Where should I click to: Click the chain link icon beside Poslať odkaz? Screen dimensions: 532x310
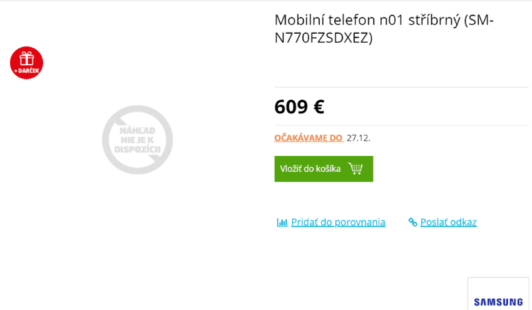[x=412, y=222]
